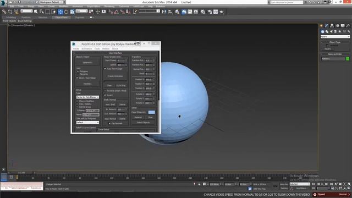Open the Workspace Default dropdown
The height and width of the screenshot is (198, 352).
click(x=51, y=2)
